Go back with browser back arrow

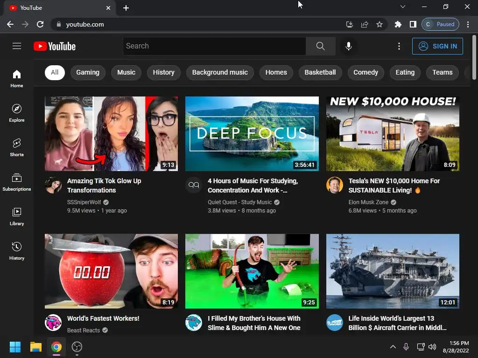[x=10, y=24]
